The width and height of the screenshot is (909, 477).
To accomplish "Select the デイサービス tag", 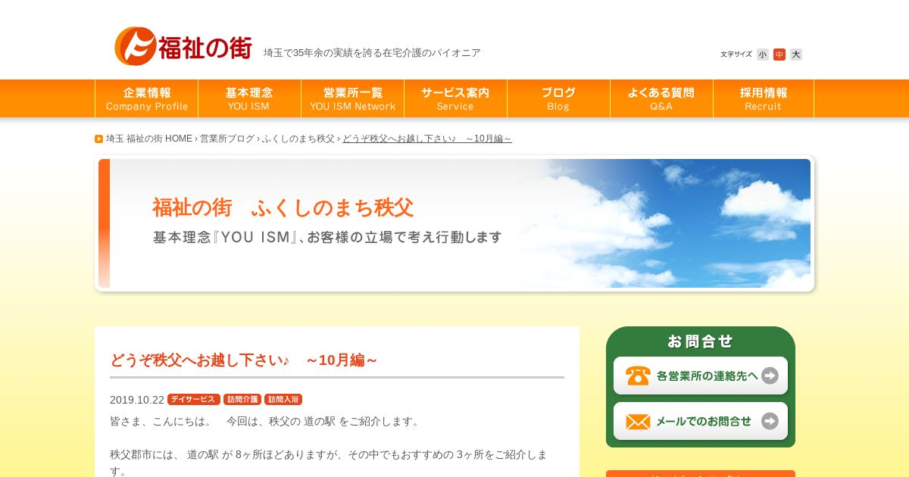I will pos(194,399).
